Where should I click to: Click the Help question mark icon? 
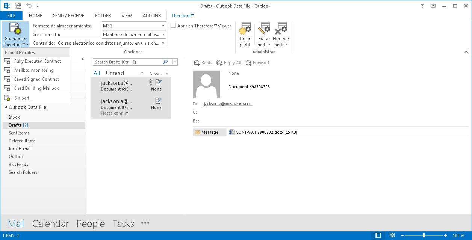click(x=423, y=6)
